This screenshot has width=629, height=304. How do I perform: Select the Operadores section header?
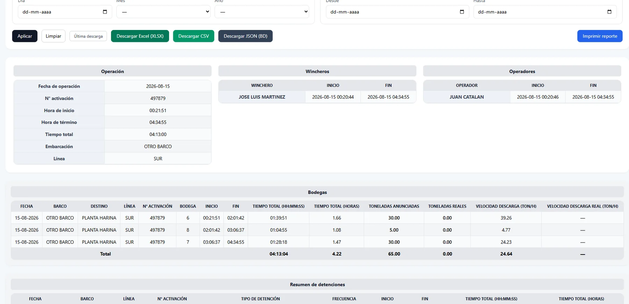point(522,71)
